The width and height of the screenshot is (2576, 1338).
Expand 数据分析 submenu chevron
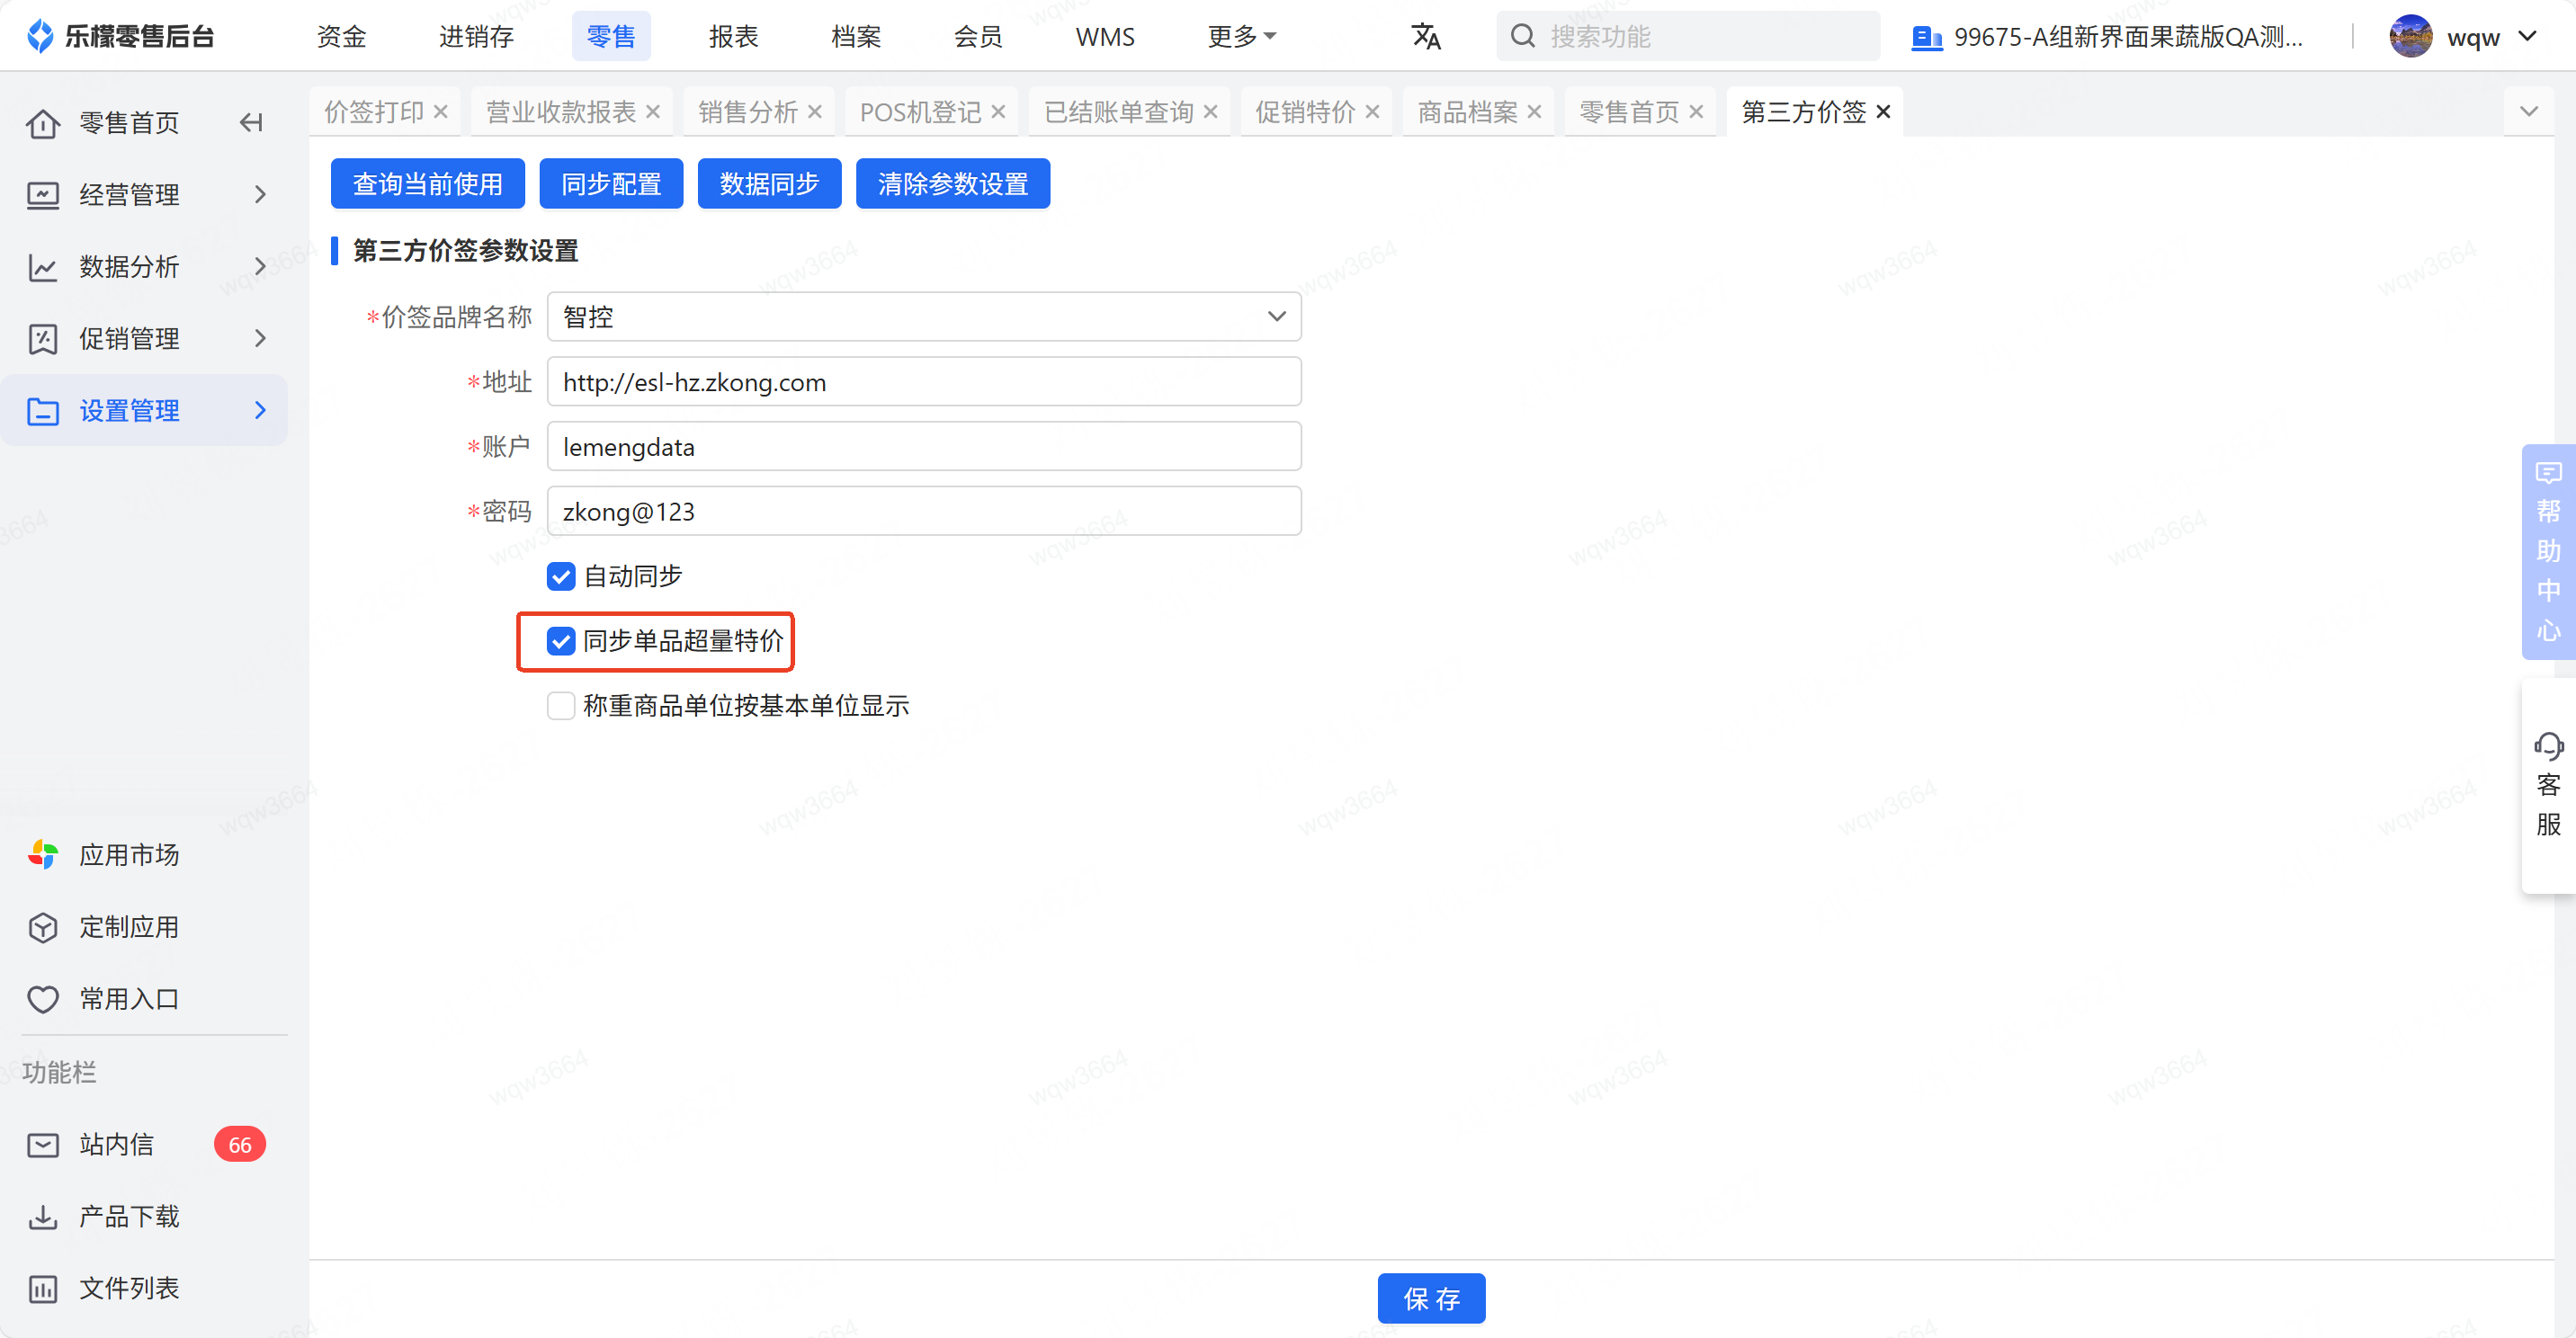click(x=260, y=267)
